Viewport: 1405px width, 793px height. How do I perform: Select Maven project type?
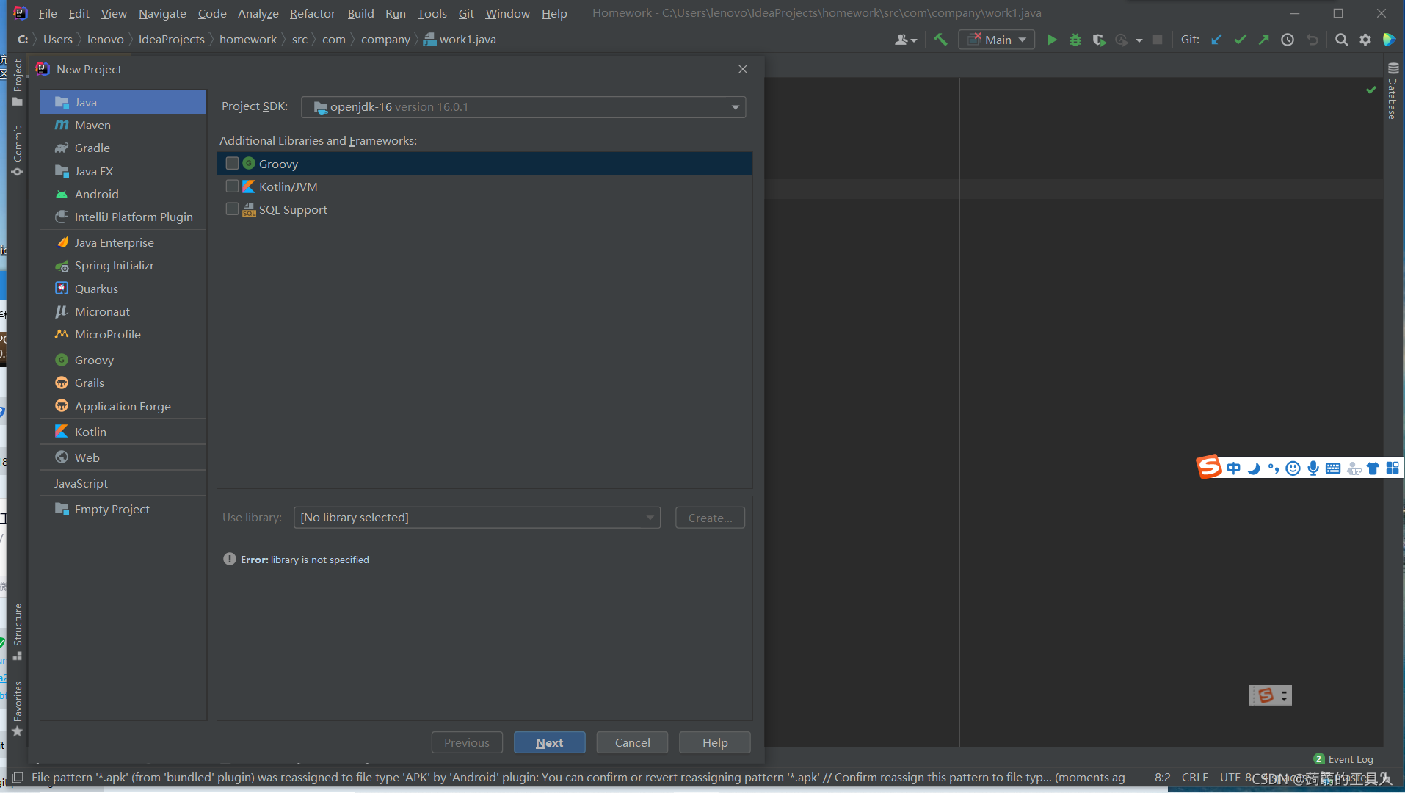point(123,125)
